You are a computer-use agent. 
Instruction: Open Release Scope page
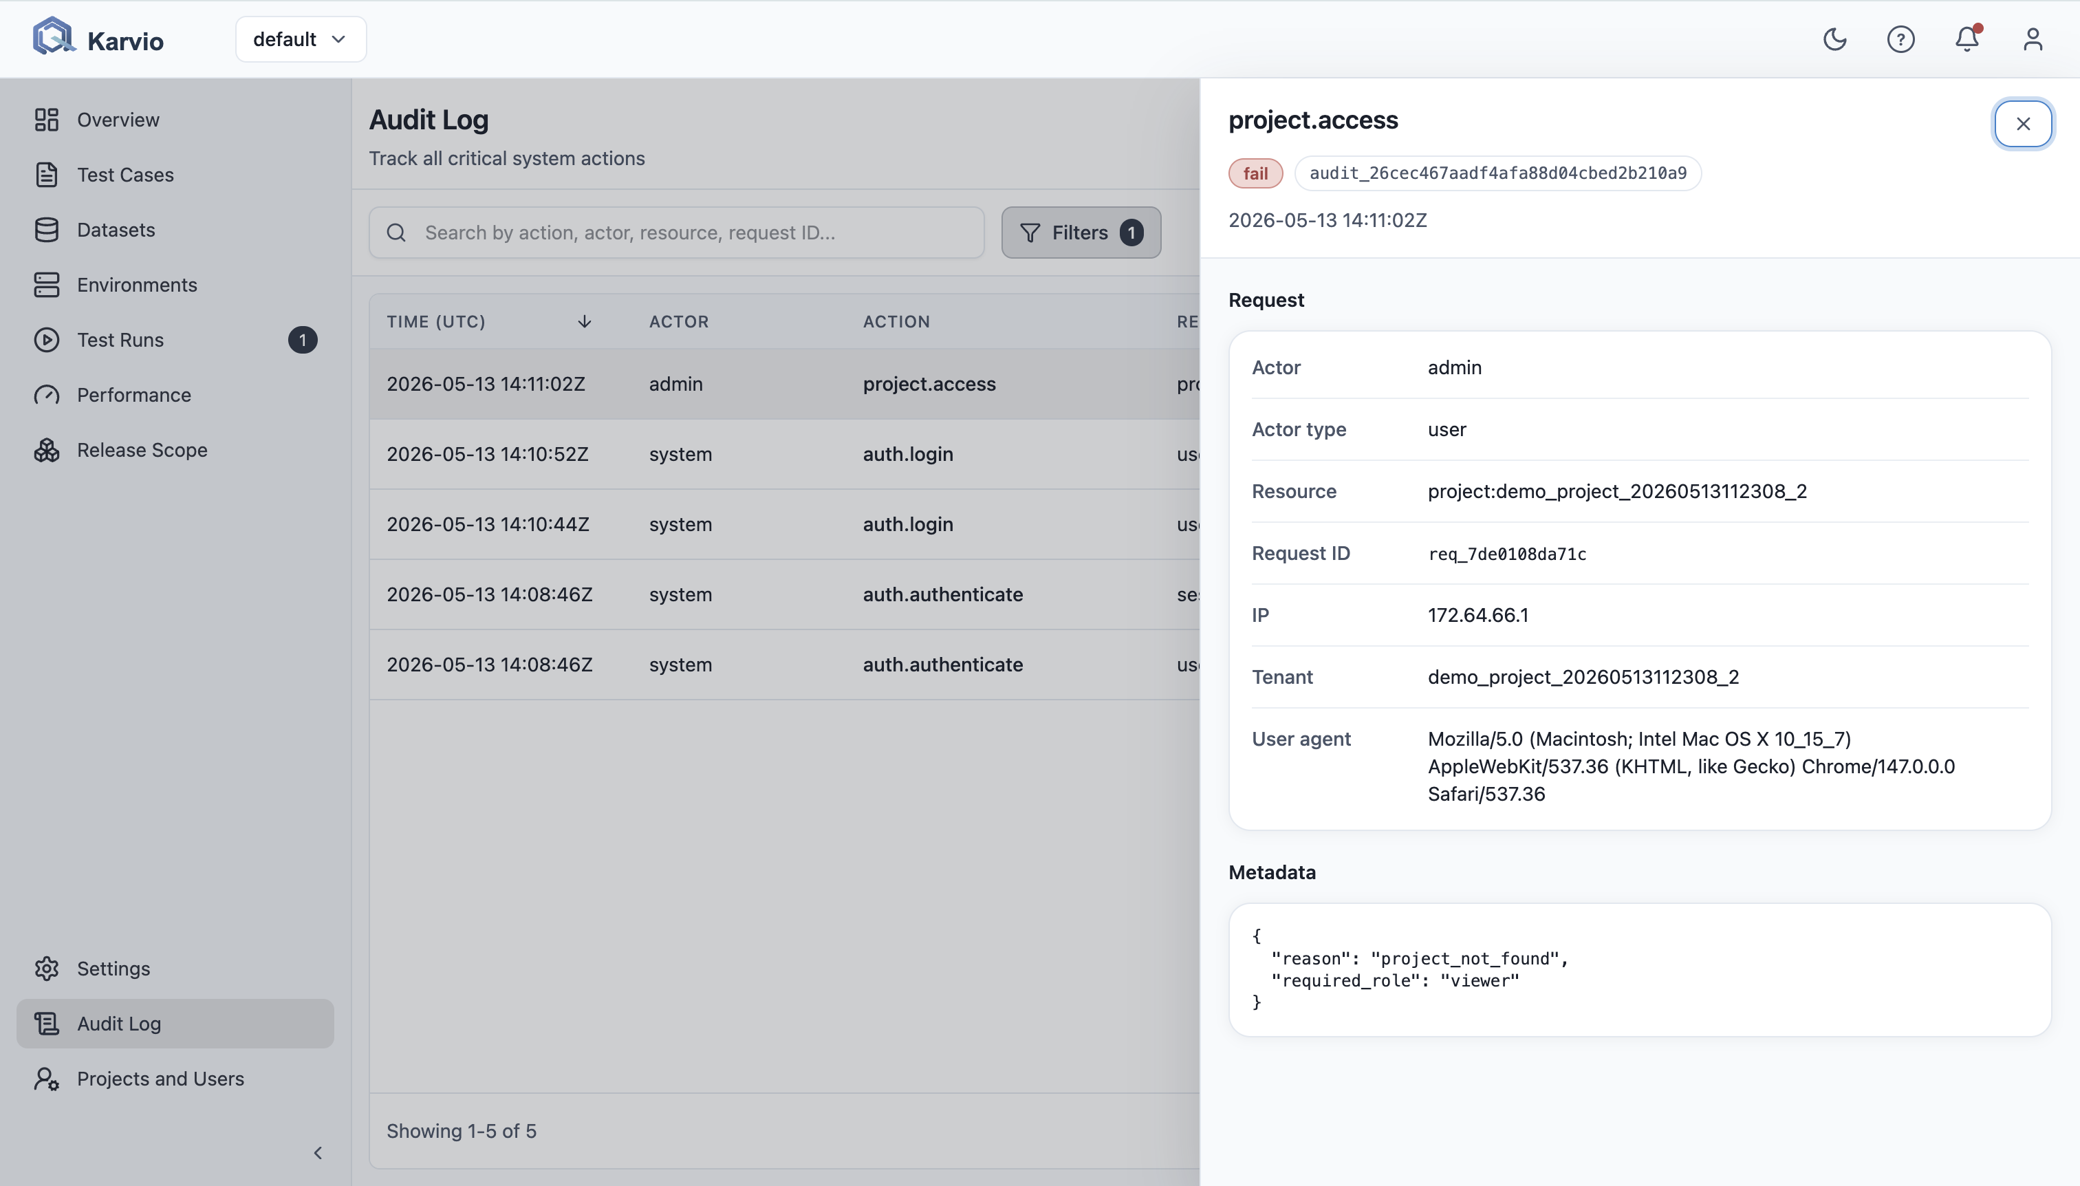click(x=175, y=450)
